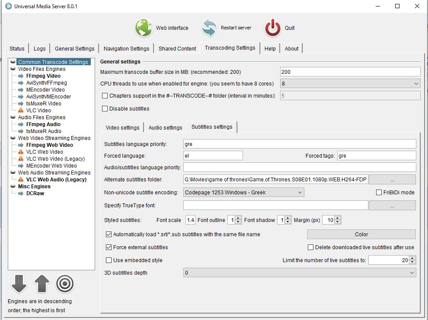Move selected engine up with up arrow

click(42, 284)
